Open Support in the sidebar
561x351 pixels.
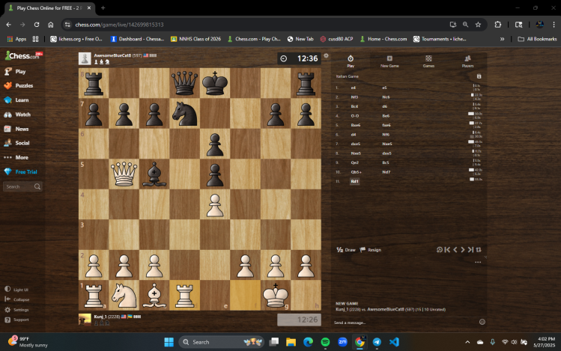tap(16, 320)
